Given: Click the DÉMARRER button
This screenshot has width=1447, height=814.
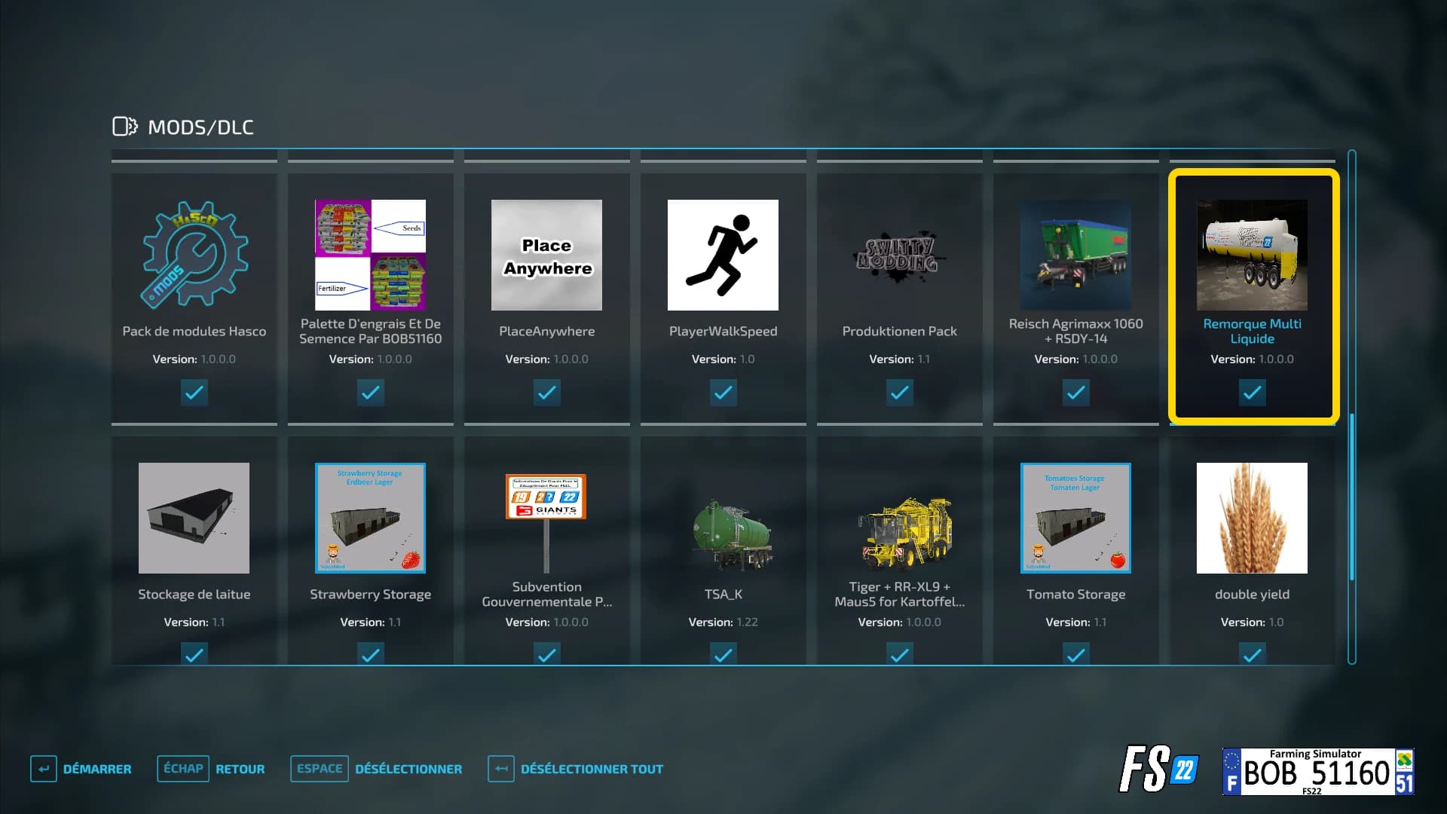Looking at the screenshot, I should click(81, 769).
